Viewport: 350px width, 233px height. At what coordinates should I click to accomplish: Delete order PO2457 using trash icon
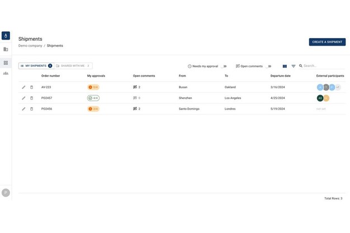[x=31, y=98]
